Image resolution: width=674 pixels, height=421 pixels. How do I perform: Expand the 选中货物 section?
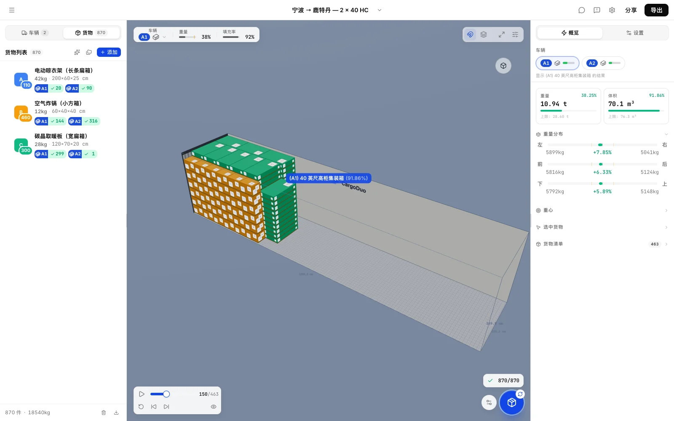pyautogui.click(x=602, y=227)
